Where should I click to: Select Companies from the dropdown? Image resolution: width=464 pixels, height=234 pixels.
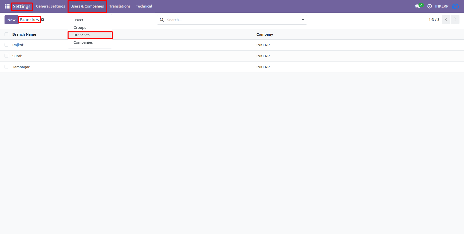pos(90,42)
